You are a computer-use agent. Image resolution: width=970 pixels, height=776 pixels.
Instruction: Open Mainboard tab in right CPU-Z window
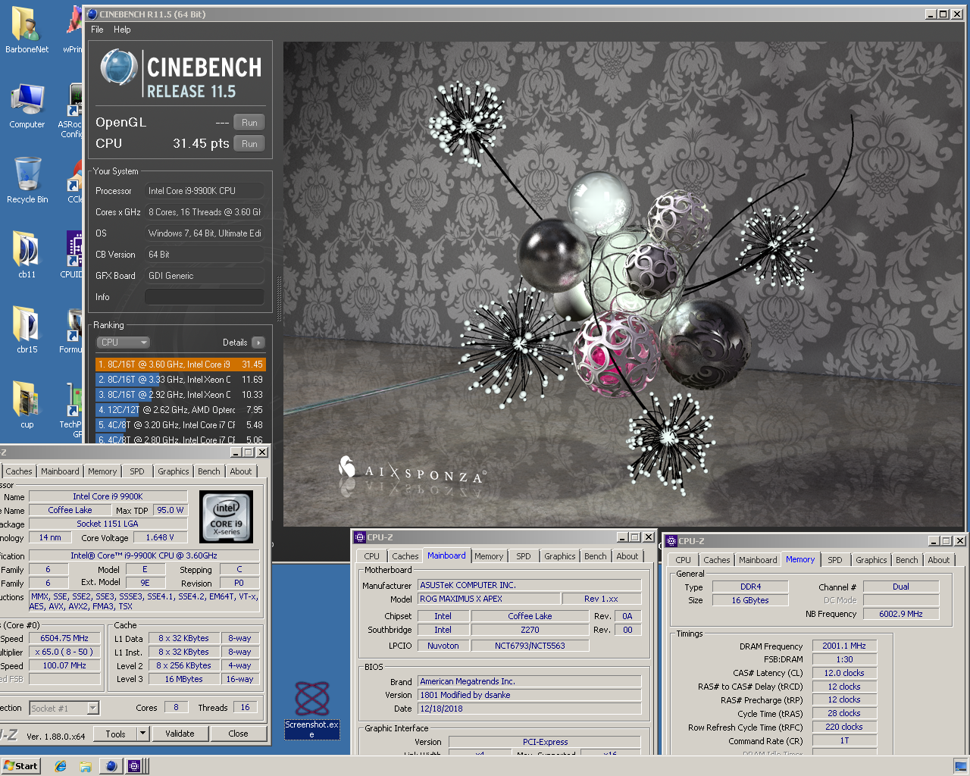[758, 560]
